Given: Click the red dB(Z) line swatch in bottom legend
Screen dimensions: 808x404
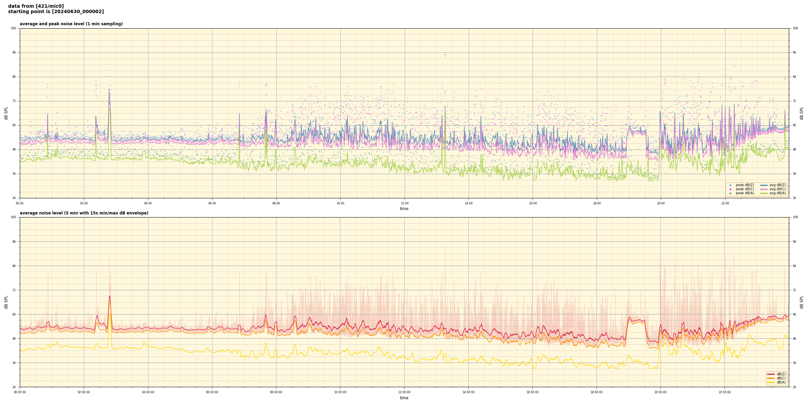Looking at the screenshot, I should 771,374.
